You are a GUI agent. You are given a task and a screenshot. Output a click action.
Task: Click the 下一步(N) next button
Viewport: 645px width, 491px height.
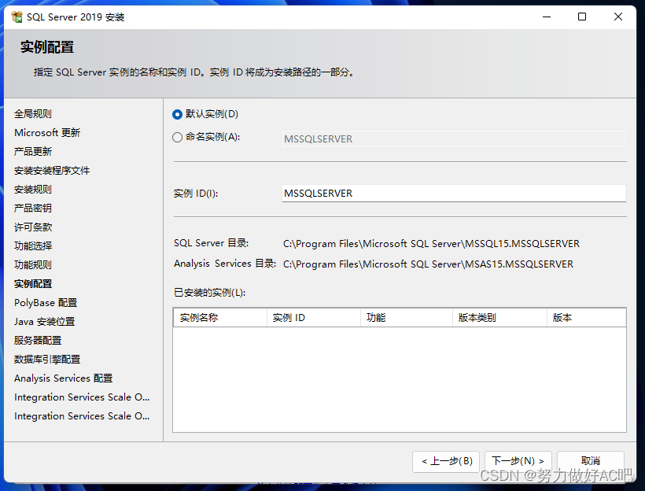click(x=518, y=461)
